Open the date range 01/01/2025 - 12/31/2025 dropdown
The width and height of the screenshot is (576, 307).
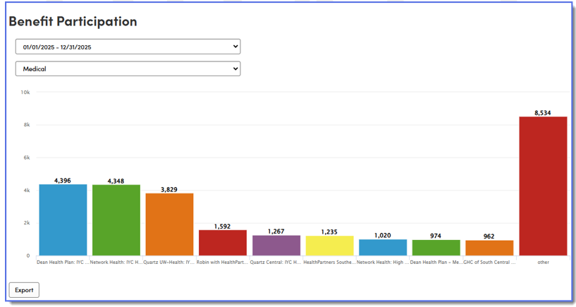(x=128, y=47)
